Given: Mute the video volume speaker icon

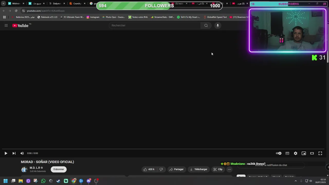Looking at the screenshot, I should [22, 153].
